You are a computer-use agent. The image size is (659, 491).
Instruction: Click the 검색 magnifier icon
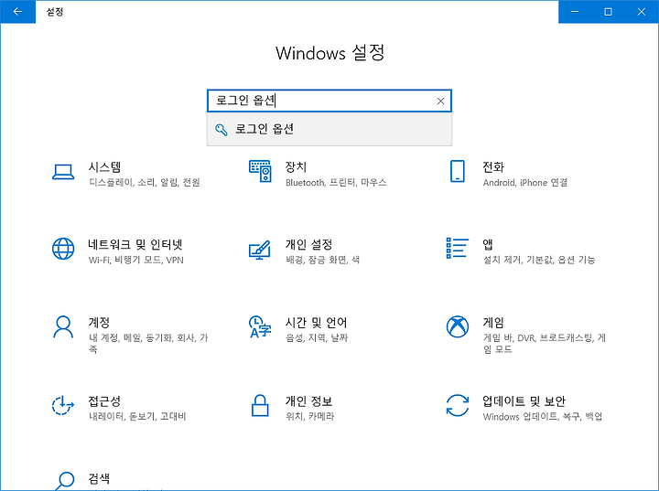(64, 481)
